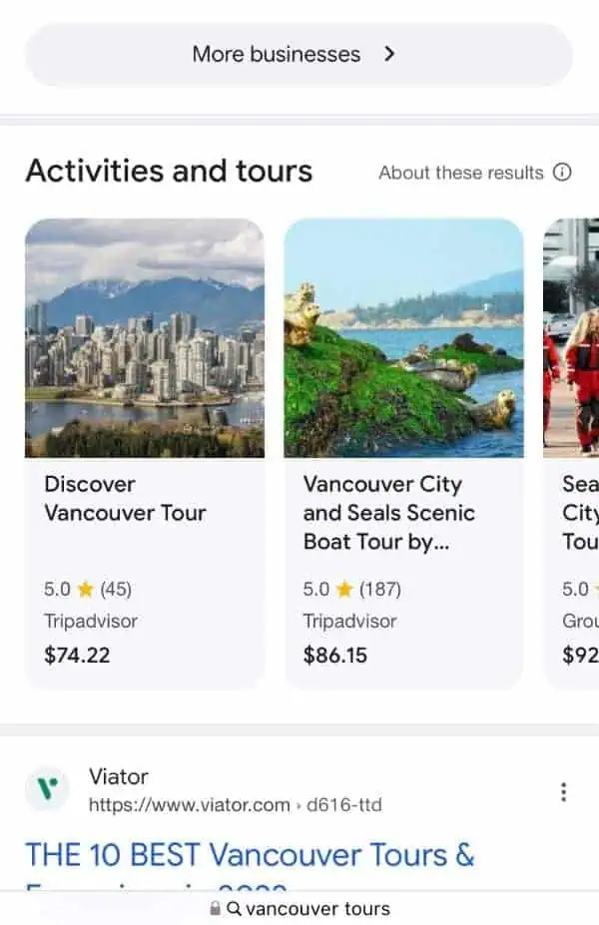Select Vancouver City and Seals Scenic Boat Tour title
This screenshot has width=599, height=925.
(x=388, y=512)
